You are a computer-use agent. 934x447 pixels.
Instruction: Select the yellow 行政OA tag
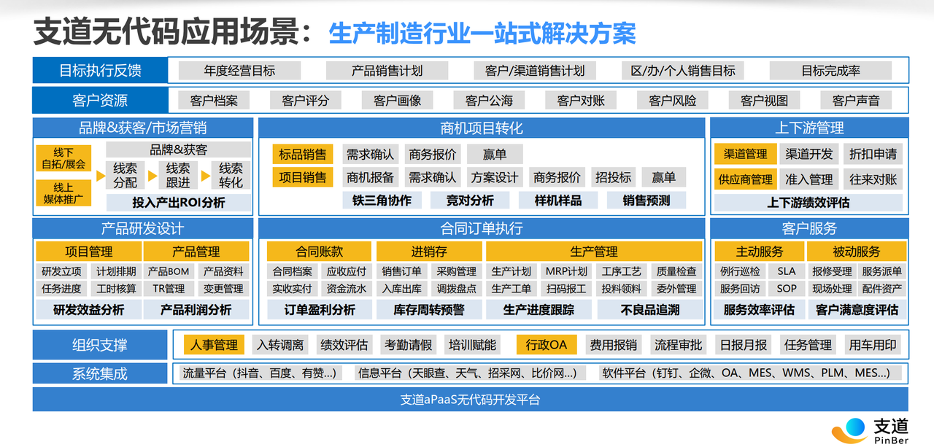[547, 345]
